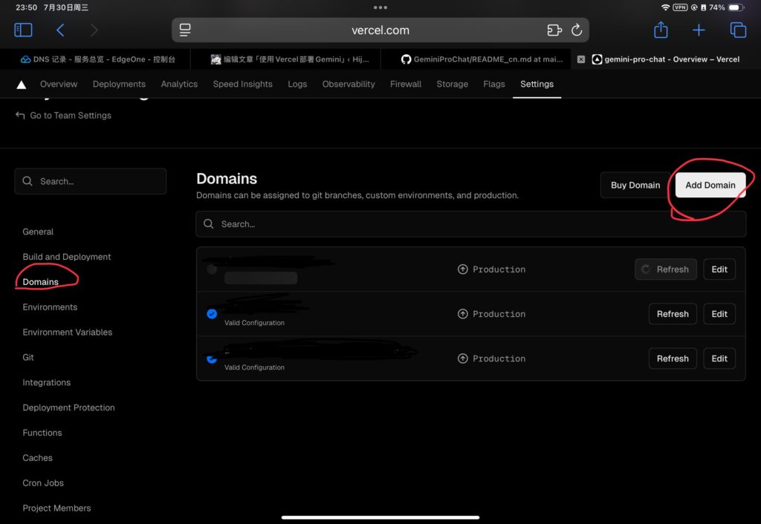Open Git settings section
This screenshot has width=761, height=524.
pyautogui.click(x=28, y=357)
